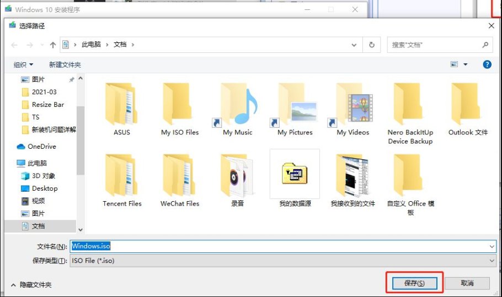This screenshot has height=297, width=502.
Task: Open the view options dropdown arrow
Action: [466, 64]
